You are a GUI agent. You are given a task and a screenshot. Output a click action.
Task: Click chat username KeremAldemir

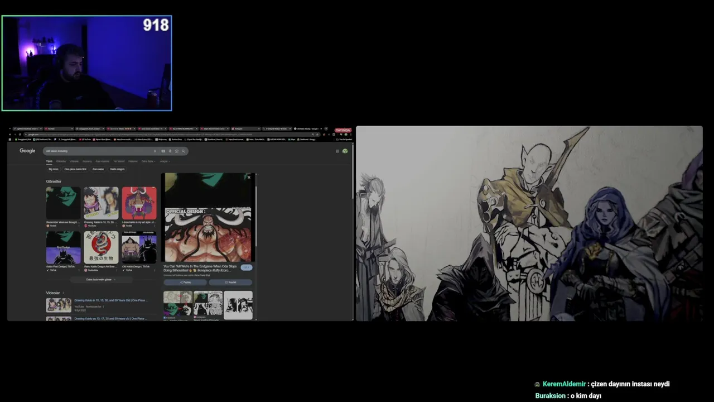(564, 384)
